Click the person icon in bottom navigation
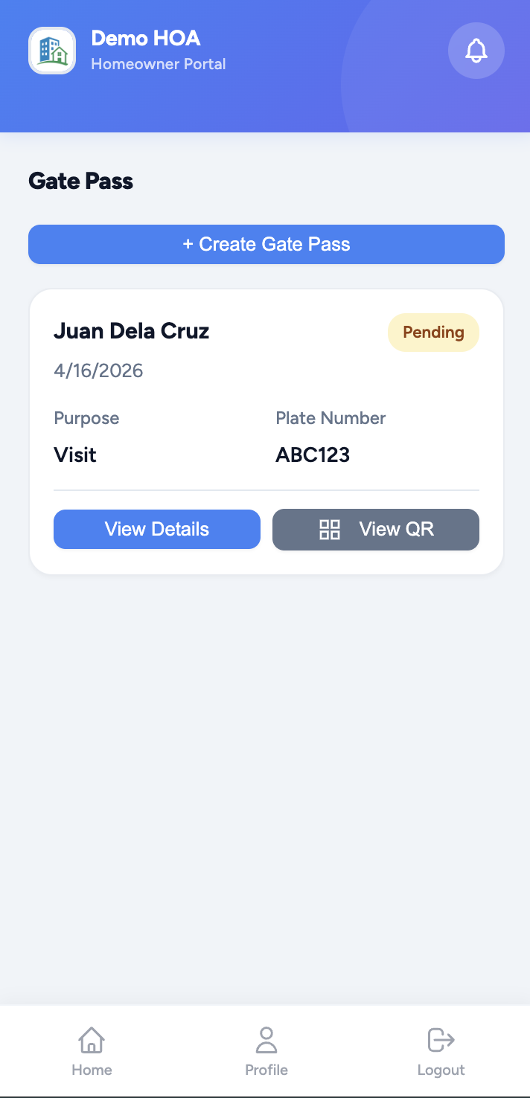 pyautogui.click(x=266, y=1039)
